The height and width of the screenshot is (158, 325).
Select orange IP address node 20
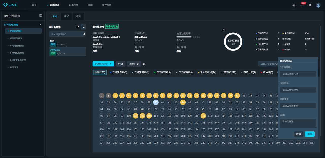click(237, 95)
